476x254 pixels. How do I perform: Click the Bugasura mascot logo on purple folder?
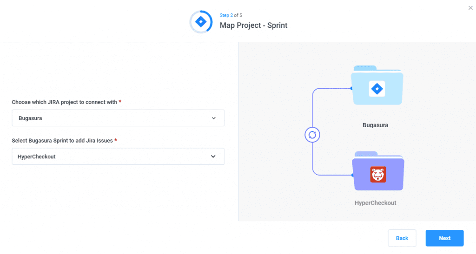point(378,175)
